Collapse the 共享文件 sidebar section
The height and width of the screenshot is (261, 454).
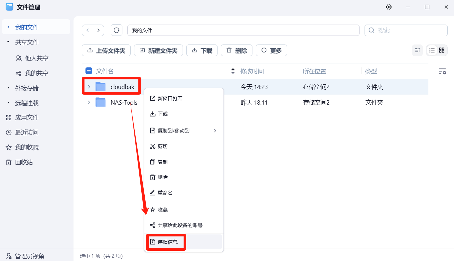[8, 42]
